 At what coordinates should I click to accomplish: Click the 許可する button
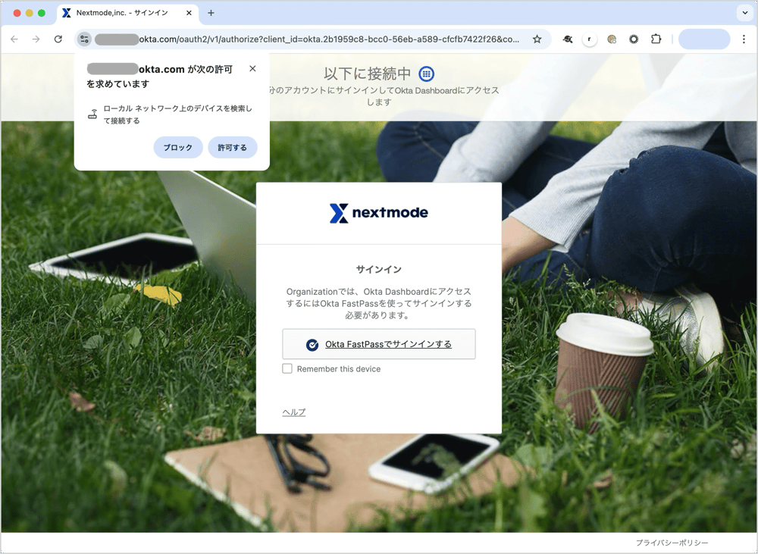pyautogui.click(x=233, y=148)
